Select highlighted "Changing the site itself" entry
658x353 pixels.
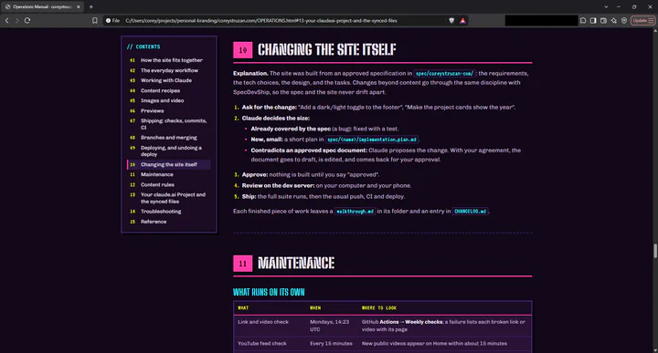click(169, 164)
